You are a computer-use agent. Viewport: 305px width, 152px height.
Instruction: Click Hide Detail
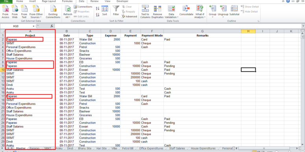coord(250,12)
